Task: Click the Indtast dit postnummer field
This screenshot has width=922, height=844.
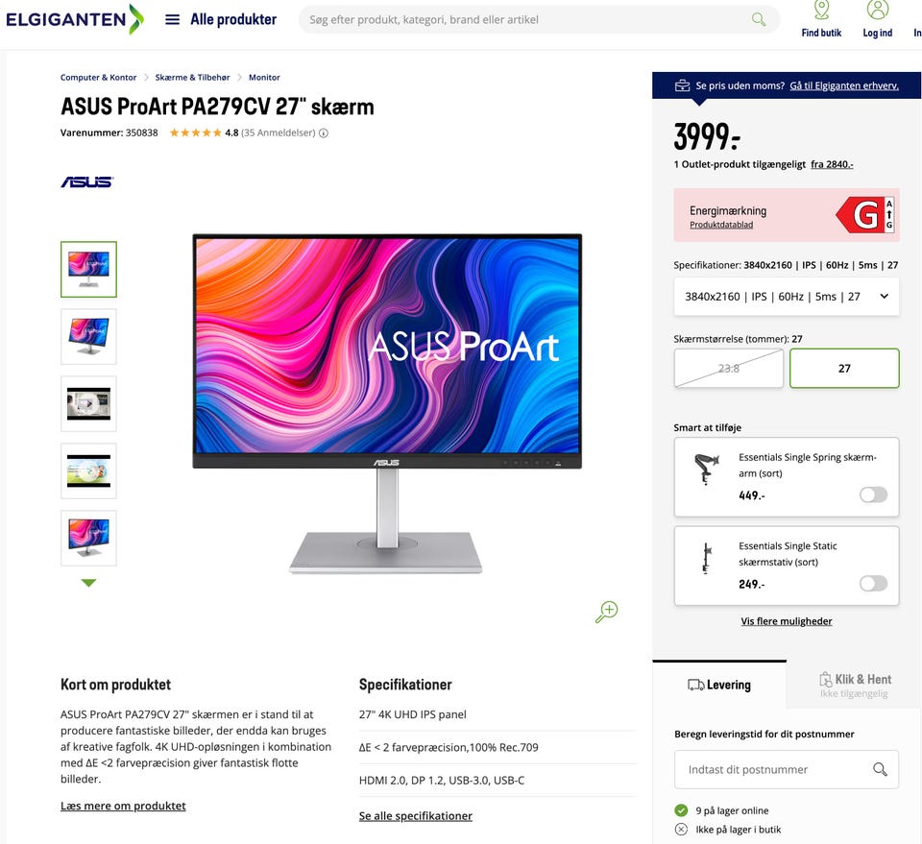Action: tap(787, 769)
